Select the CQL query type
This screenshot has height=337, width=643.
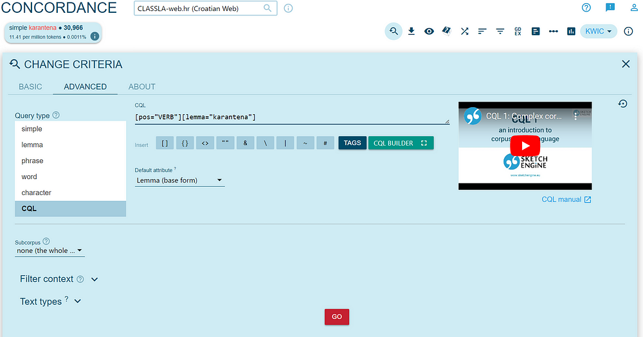70,209
